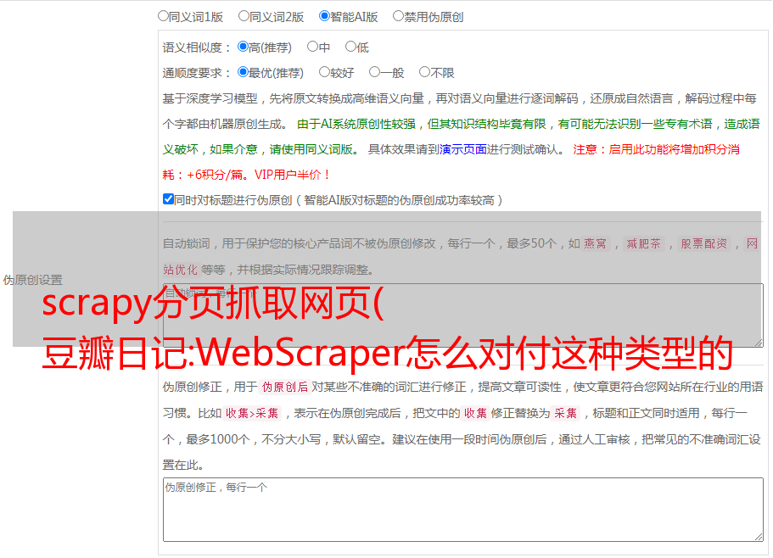Screen dimensions: 773x558
Task: Grab the 自动锁词 textarea resize handle
Action: pyautogui.click(x=759, y=343)
